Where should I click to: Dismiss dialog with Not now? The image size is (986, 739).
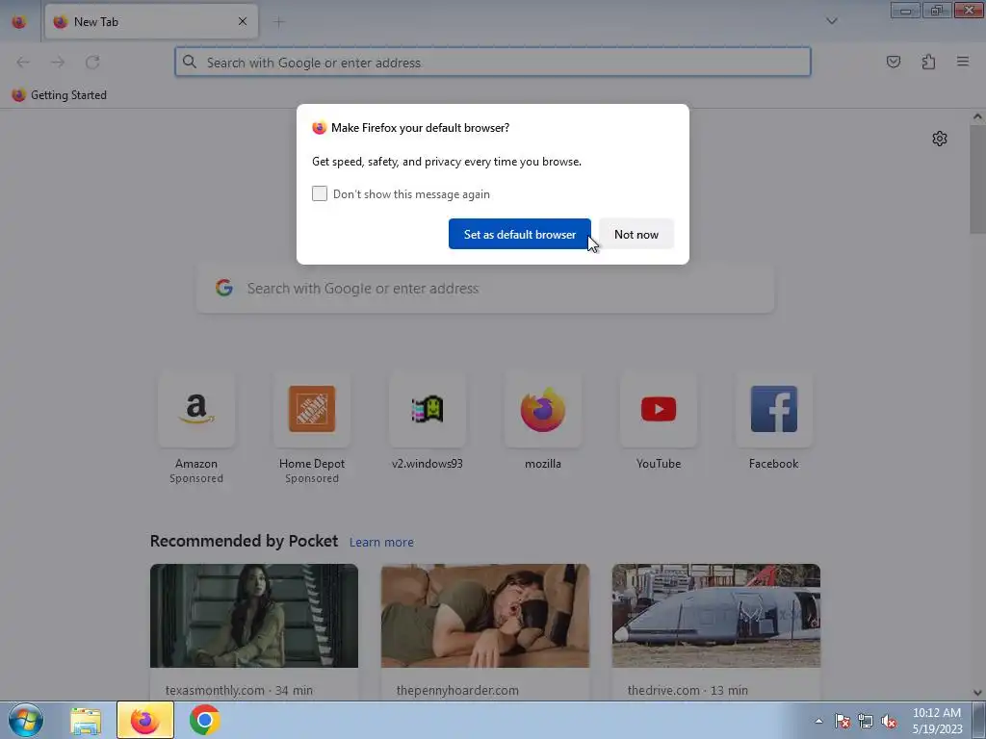(x=636, y=234)
